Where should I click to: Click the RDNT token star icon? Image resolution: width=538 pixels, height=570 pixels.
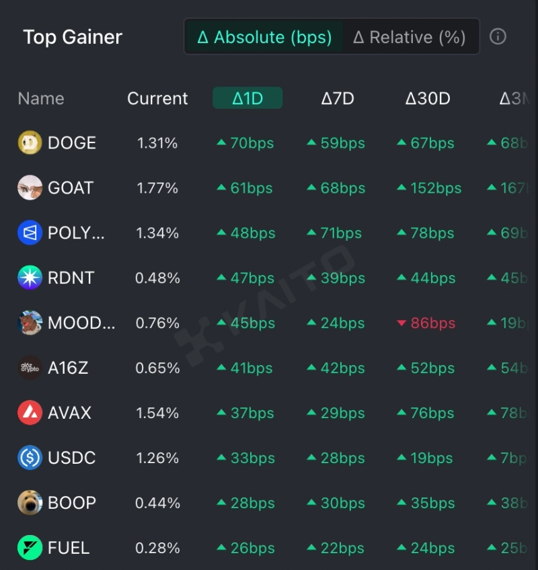(x=30, y=278)
